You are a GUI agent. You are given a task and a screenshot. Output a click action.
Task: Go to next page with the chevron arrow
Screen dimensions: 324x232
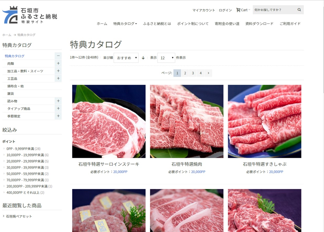[208, 73]
